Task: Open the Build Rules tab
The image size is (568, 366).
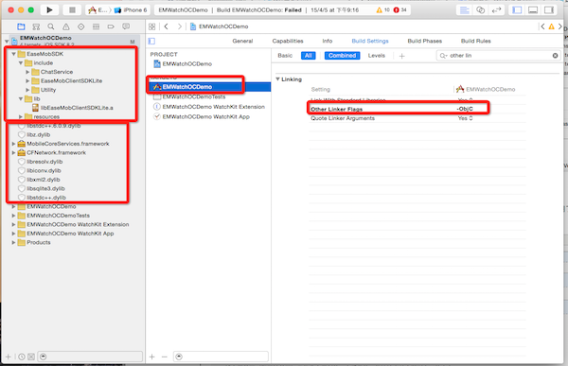Action: [475, 41]
